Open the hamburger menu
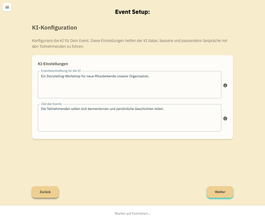 click(7, 7)
